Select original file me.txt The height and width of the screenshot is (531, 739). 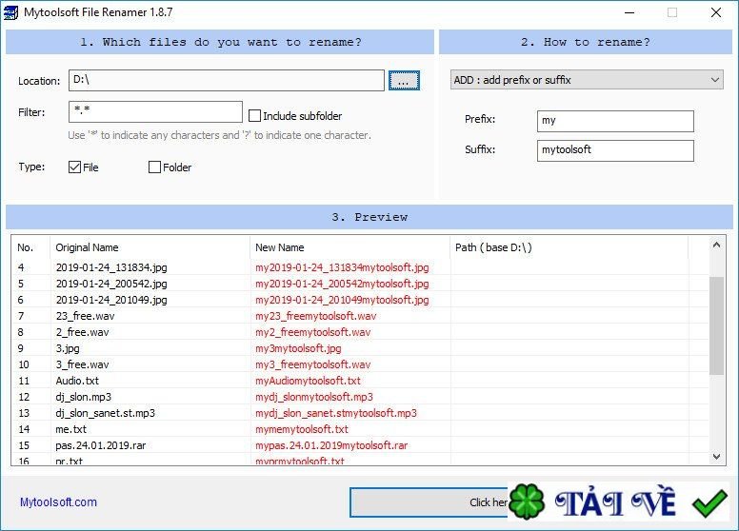pyautogui.click(x=70, y=429)
